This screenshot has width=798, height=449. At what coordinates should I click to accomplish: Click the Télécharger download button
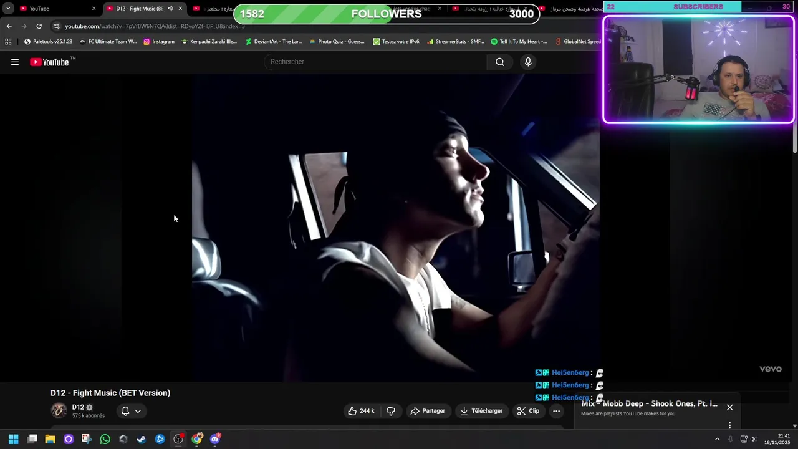[481, 411]
